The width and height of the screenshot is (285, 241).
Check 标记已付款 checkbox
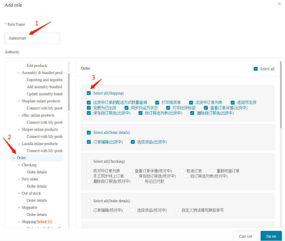pos(140,181)
